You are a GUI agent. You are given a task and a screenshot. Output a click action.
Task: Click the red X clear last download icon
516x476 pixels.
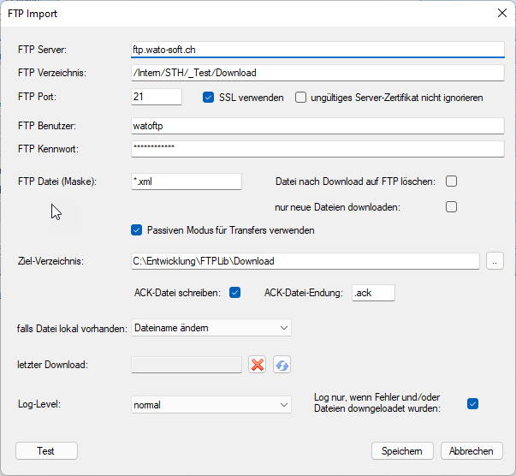click(x=257, y=365)
